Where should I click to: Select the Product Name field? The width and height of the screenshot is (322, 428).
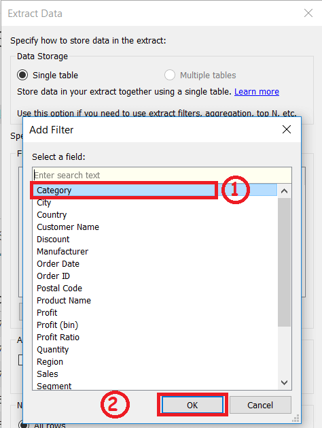tap(155, 301)
